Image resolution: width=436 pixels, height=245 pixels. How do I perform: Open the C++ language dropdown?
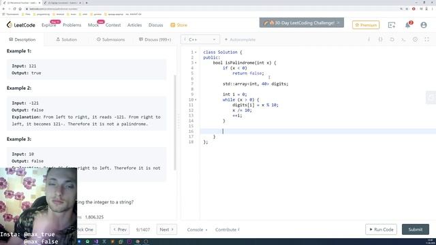200,39
